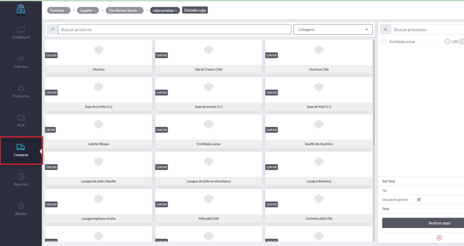The image size is (464, 246).
Task: Decrease Enchiladas suizas quantity with minus
Action: pos(447,42)
